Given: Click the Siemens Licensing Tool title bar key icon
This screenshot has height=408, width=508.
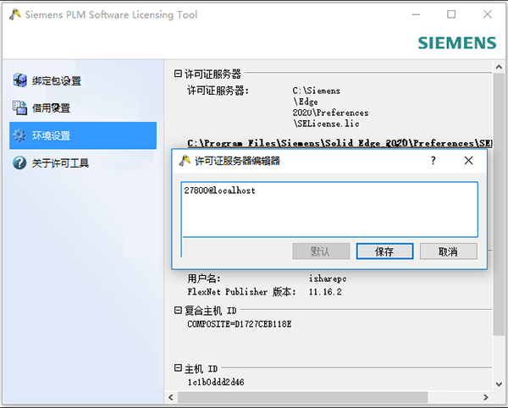Looking at the screenshot, I should pos(14,14).
